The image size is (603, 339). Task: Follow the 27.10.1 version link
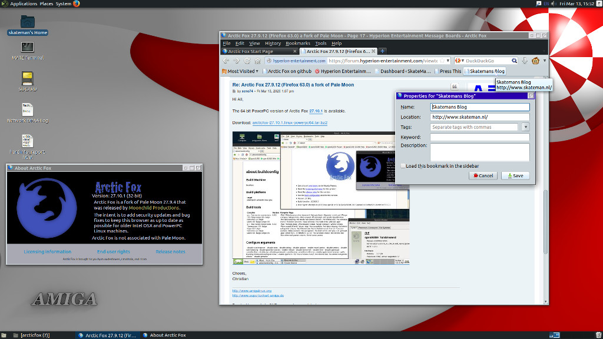[316, 111]
